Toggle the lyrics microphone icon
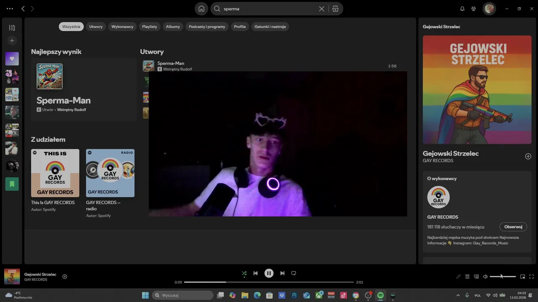The width and height of the screenshot is (538, 302). (459, 276)
